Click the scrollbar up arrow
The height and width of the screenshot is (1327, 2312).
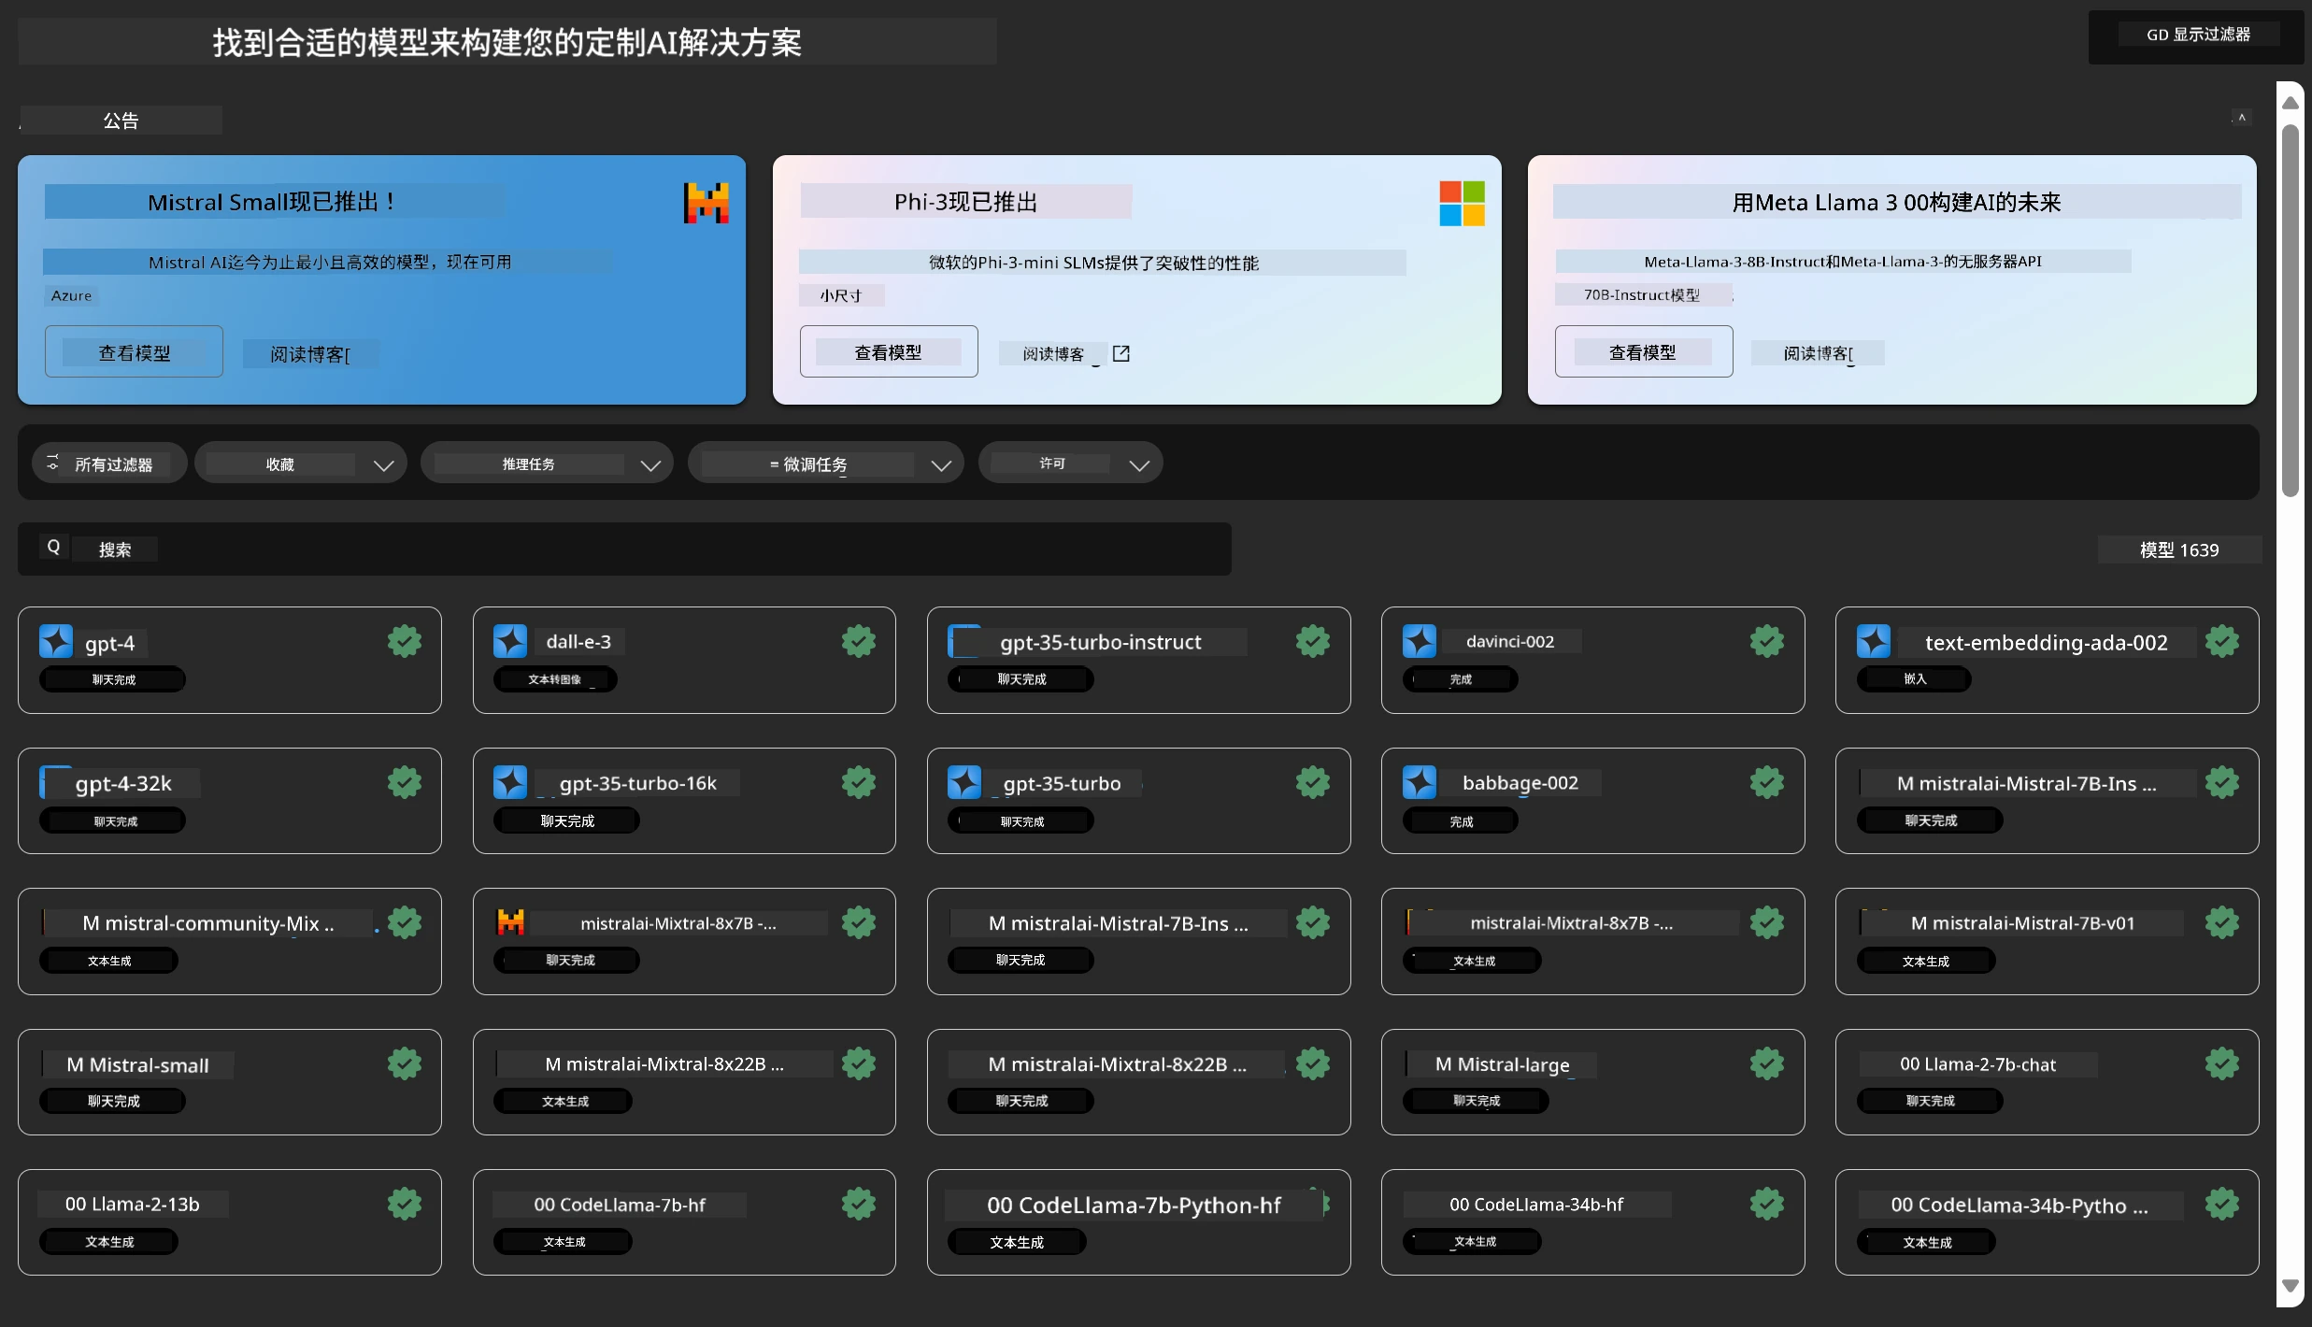pos(2290,102)
